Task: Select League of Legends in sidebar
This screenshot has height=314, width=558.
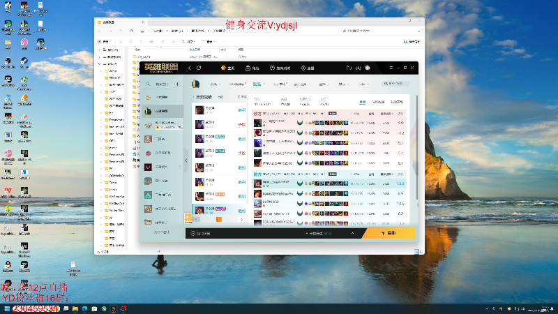Action: coord(163,111)
